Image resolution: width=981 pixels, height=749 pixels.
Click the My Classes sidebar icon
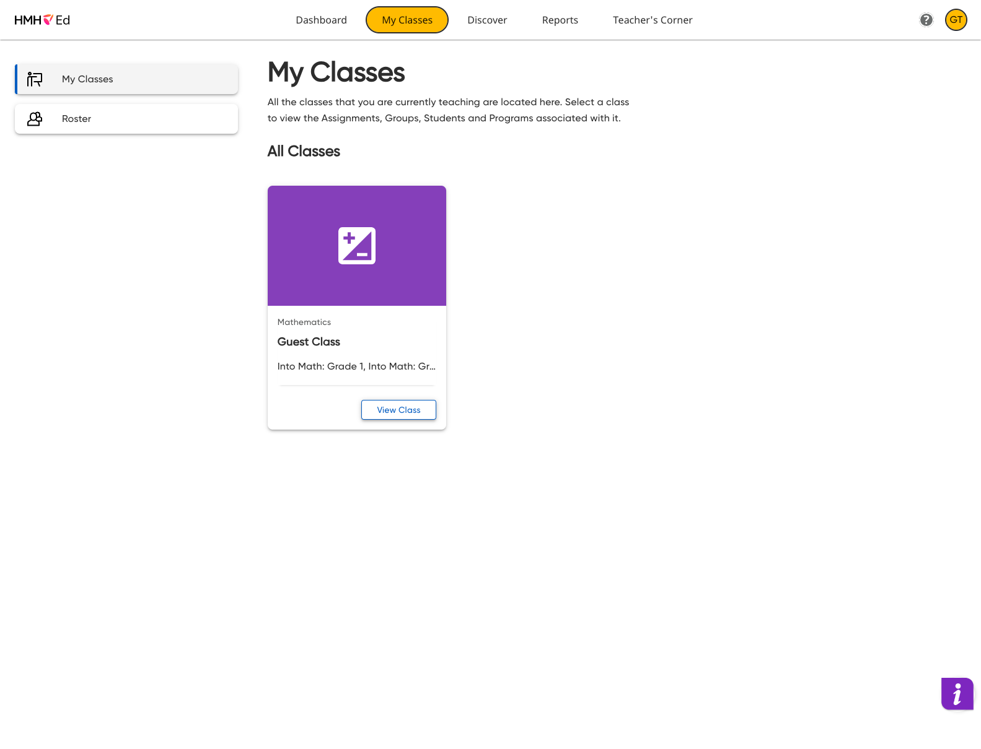(x=35, y=79)
